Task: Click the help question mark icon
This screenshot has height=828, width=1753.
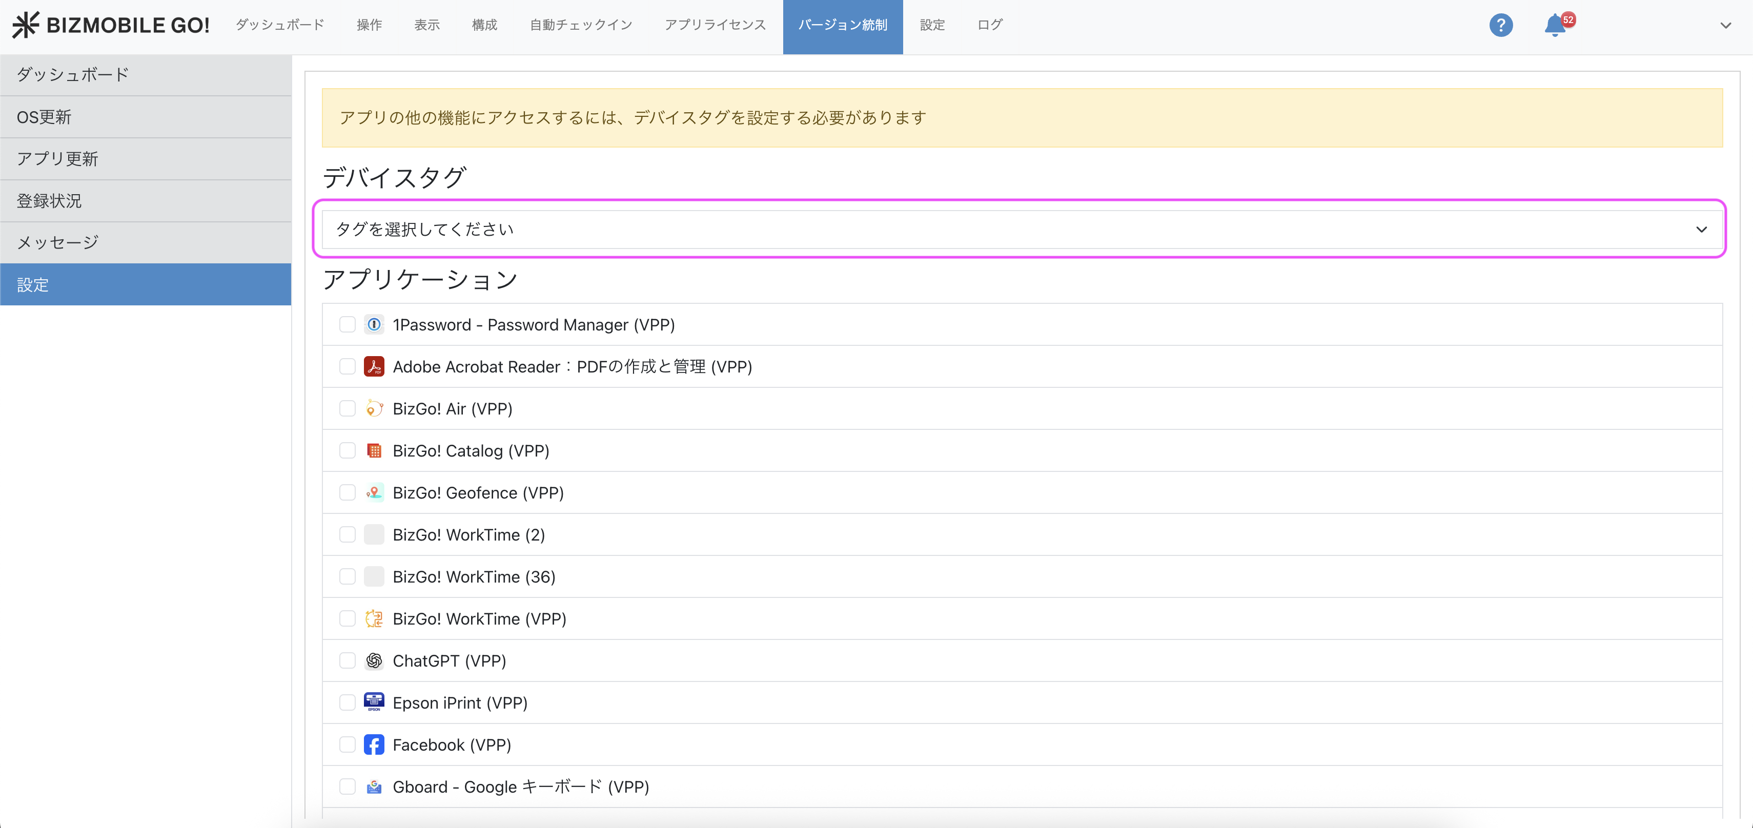Action: click(1500, 25)
